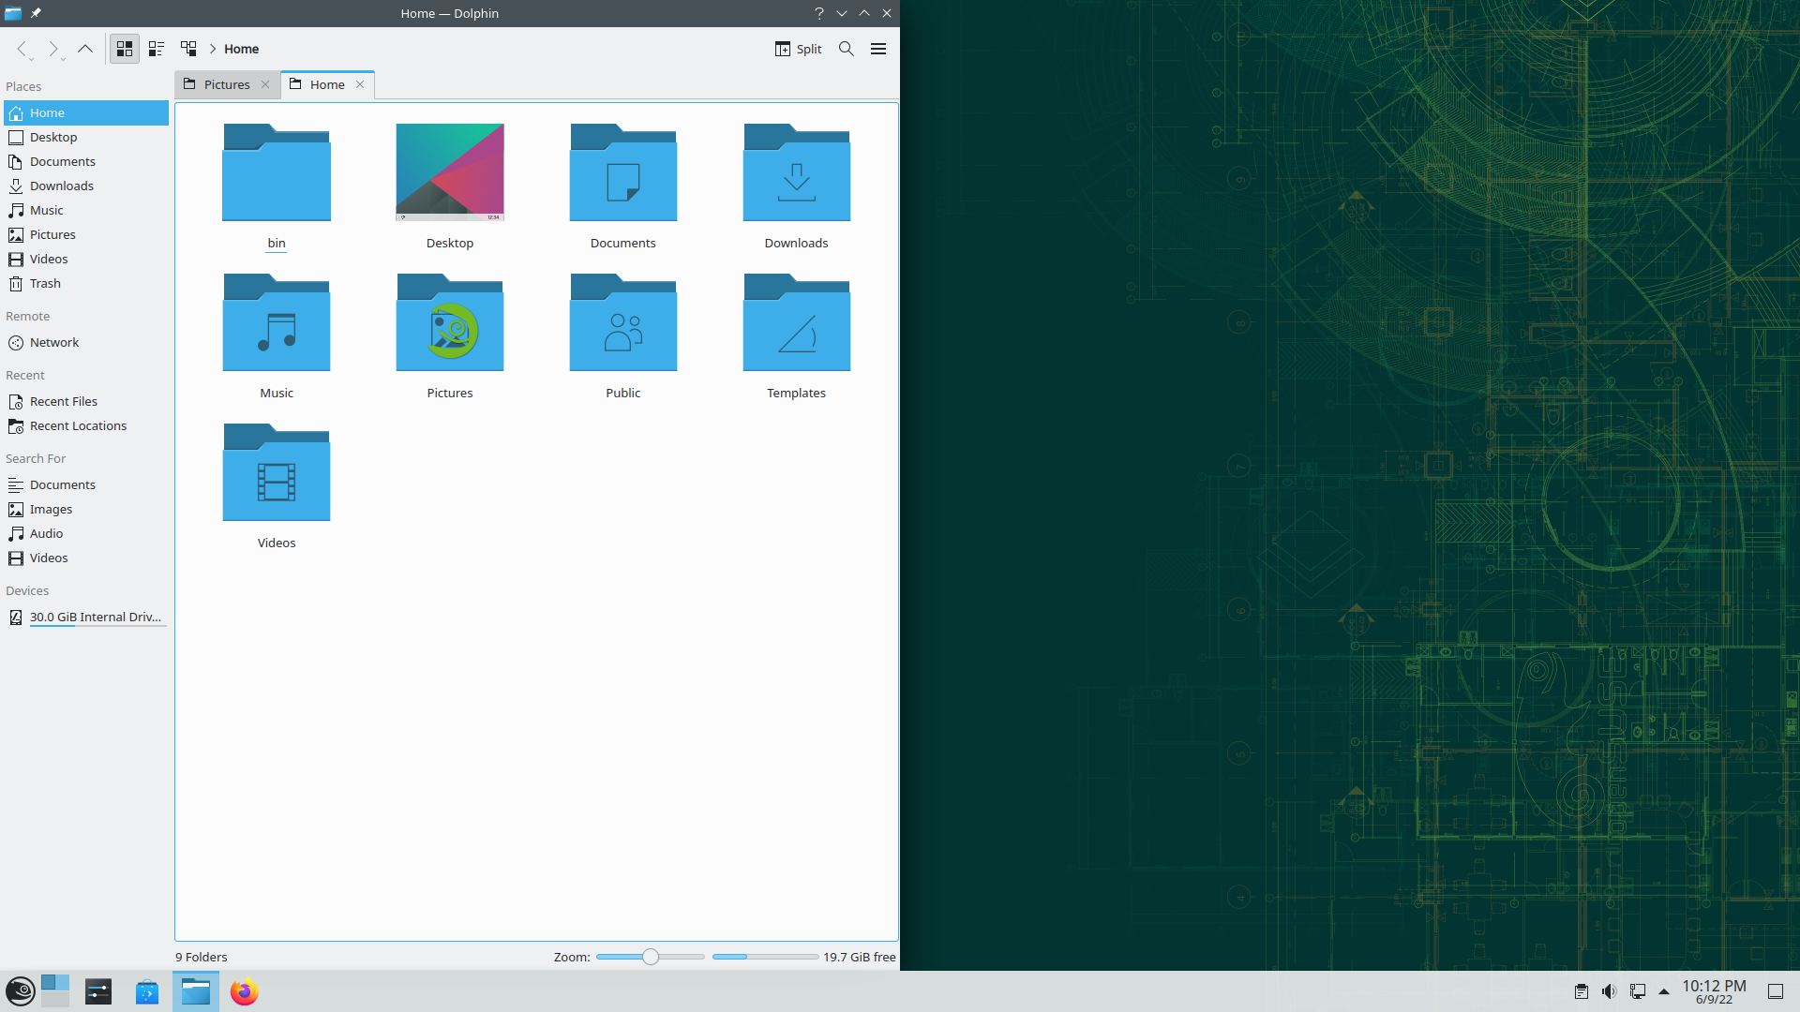Screen dimensions: 1800x1012
Task: Click the Zoom slider handle
Action: coord(651,957)
